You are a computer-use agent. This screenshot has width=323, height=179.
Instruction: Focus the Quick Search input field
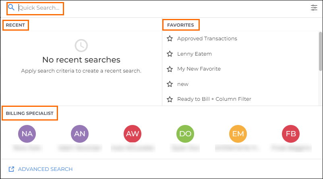point(40,8)
